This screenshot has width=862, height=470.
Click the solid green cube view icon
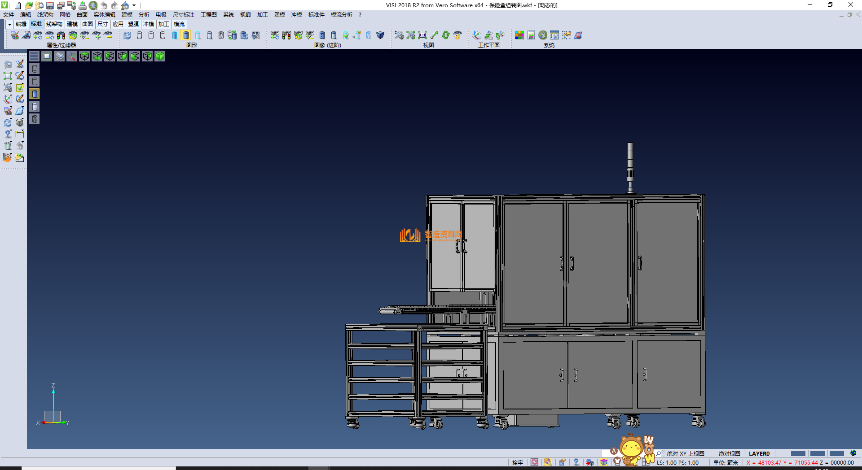click(x=160, y=56)
